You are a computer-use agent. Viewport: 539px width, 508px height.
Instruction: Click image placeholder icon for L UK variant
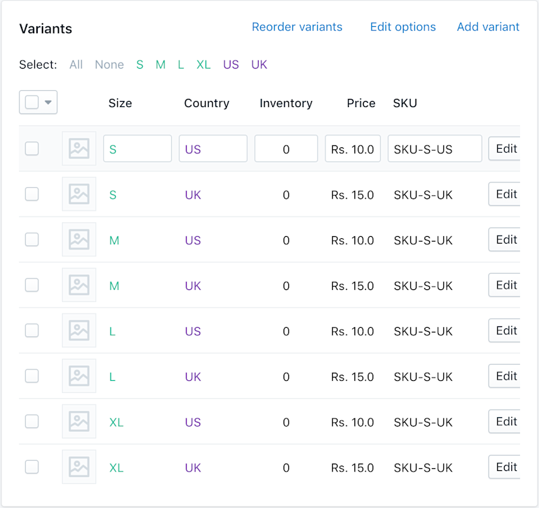[x=79, y=376]
